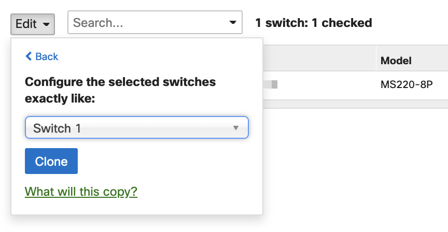Click empty area below the copy link
448x232 pixels.
(x=137, y=207)
